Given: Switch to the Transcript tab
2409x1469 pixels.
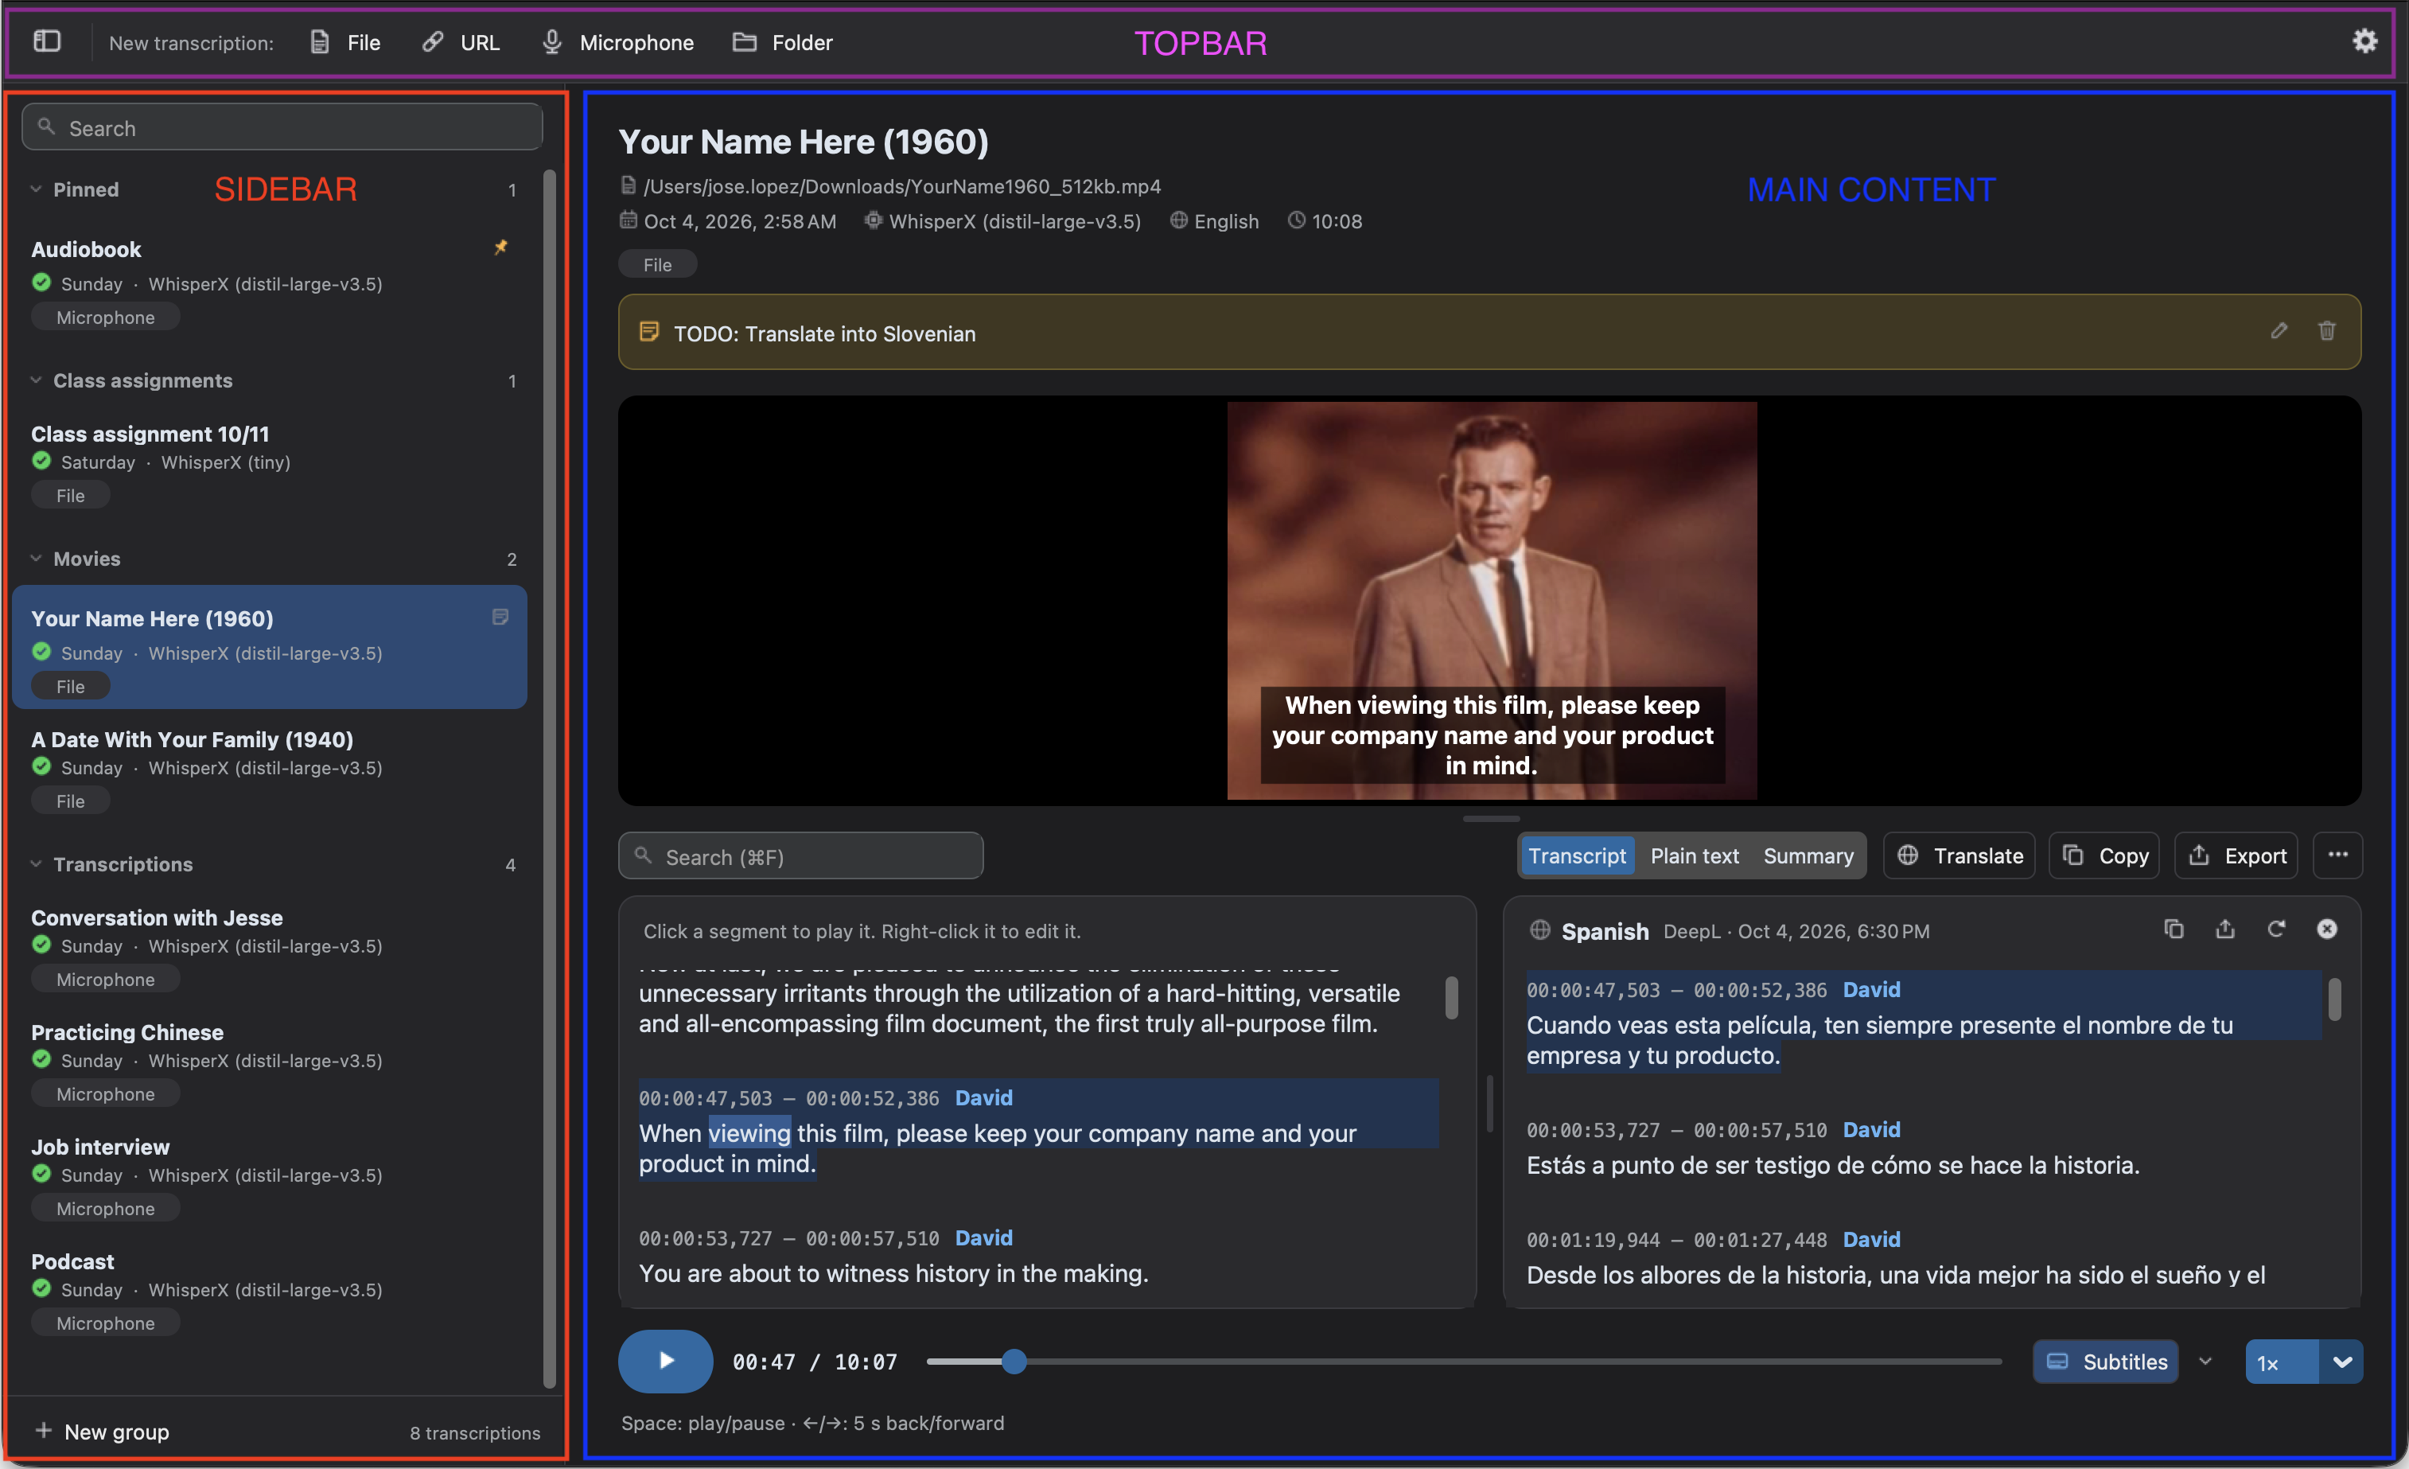Looking at the screenshot, I should click(x=1576, y=855).
